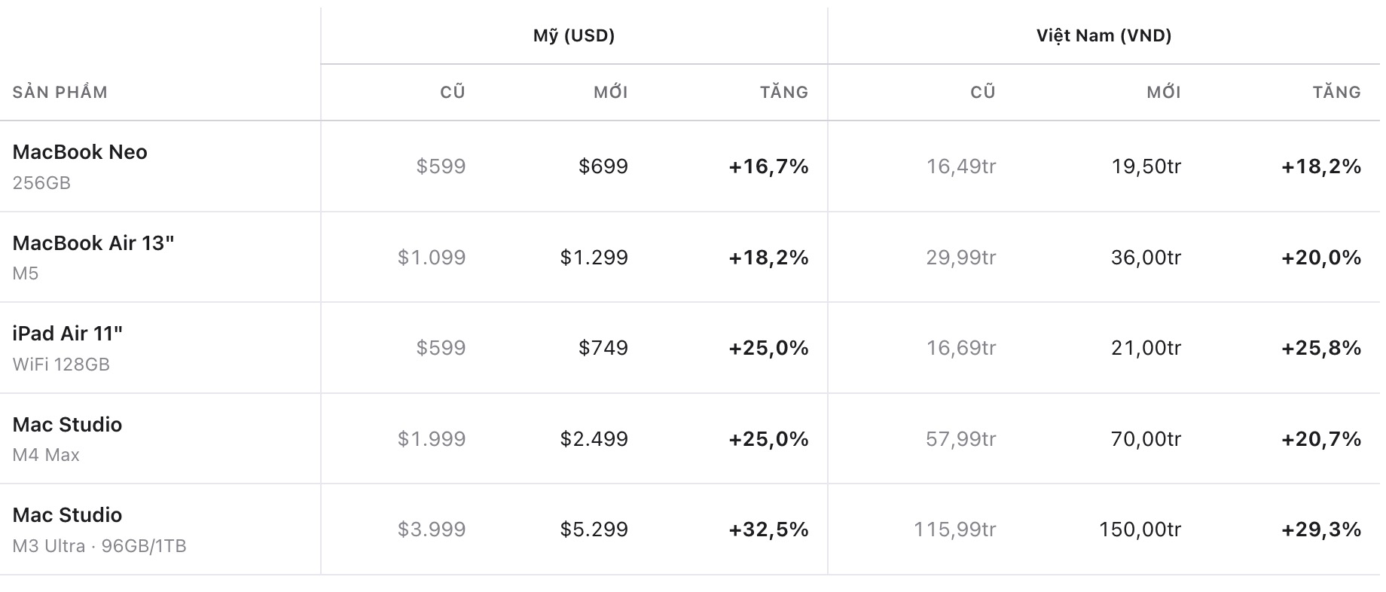
Task: Click the $699 new price cell
Action: pos(603,166)
